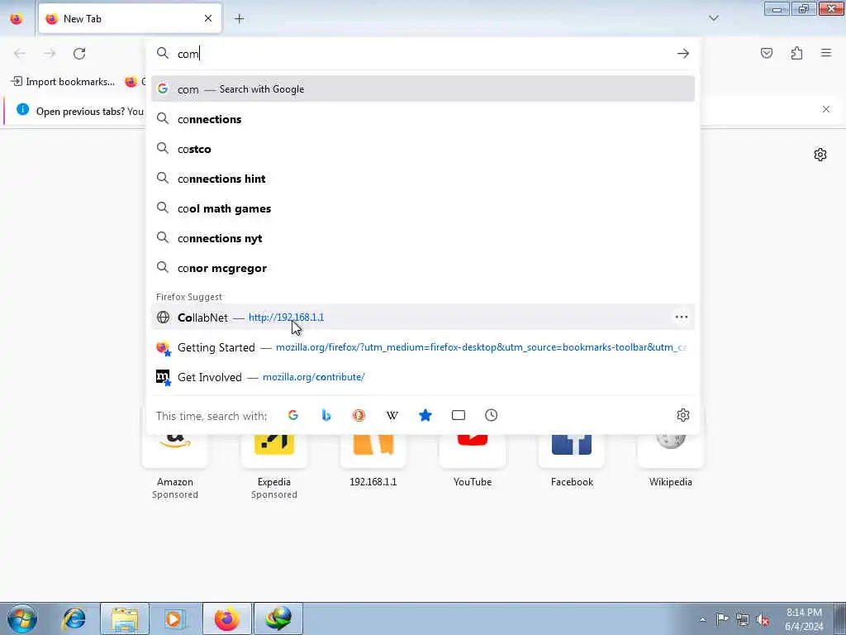846x635 pixels.
Task: Open CollabNet http://192.168.1.1 suggestion
Action: point(423,317)
